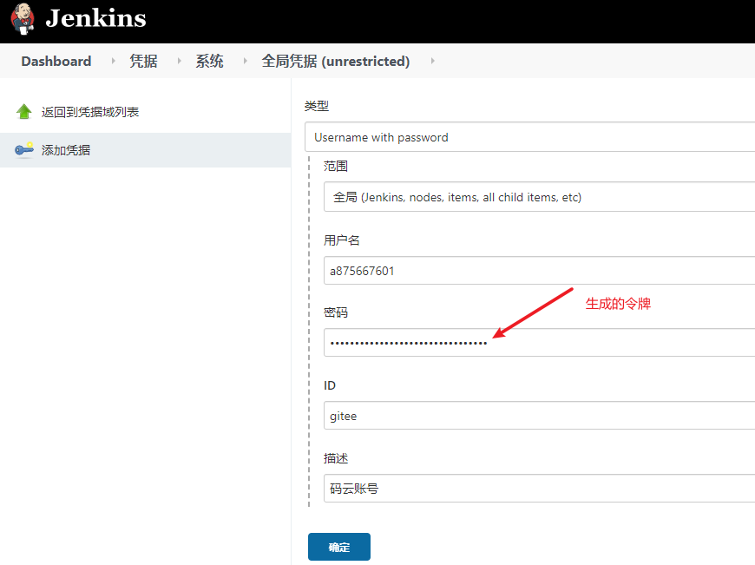Click the 确定 confirm button
755x565 pixels.
(x=339, y=547)
